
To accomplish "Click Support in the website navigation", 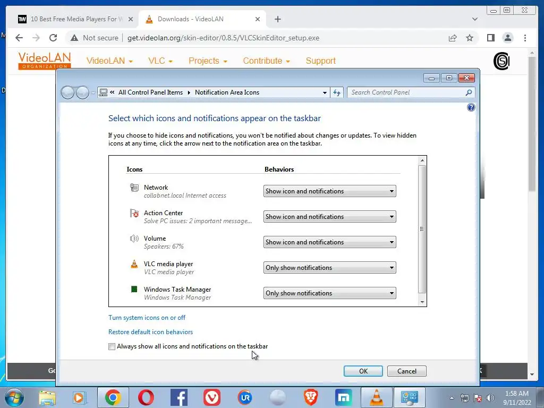I will (320, 61).
